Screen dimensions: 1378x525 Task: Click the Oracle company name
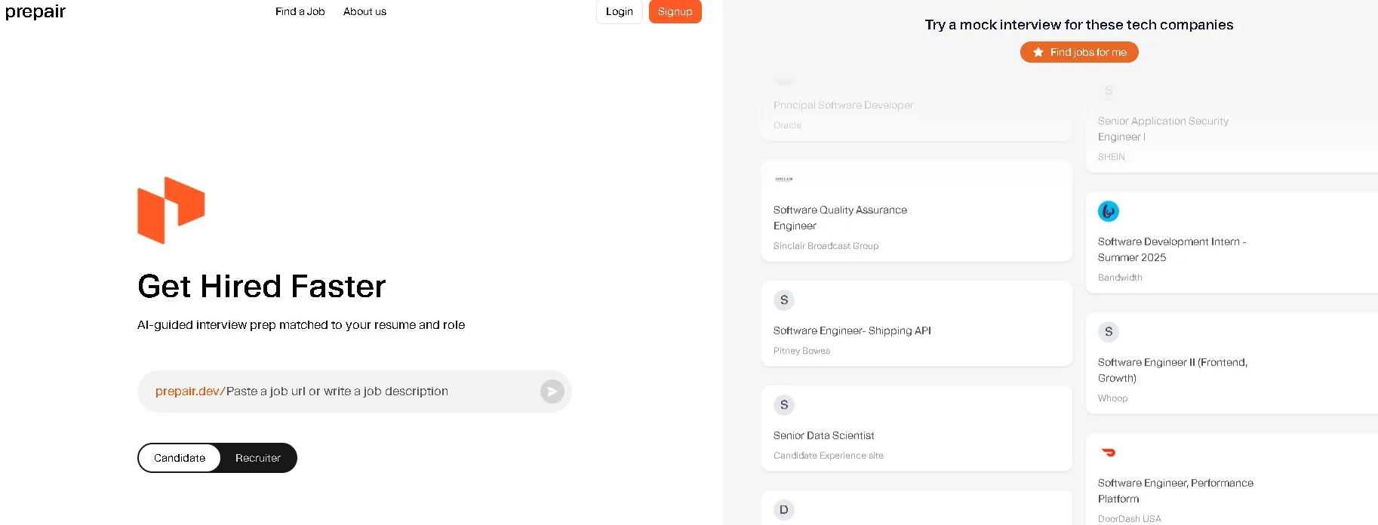coord(787,125)
